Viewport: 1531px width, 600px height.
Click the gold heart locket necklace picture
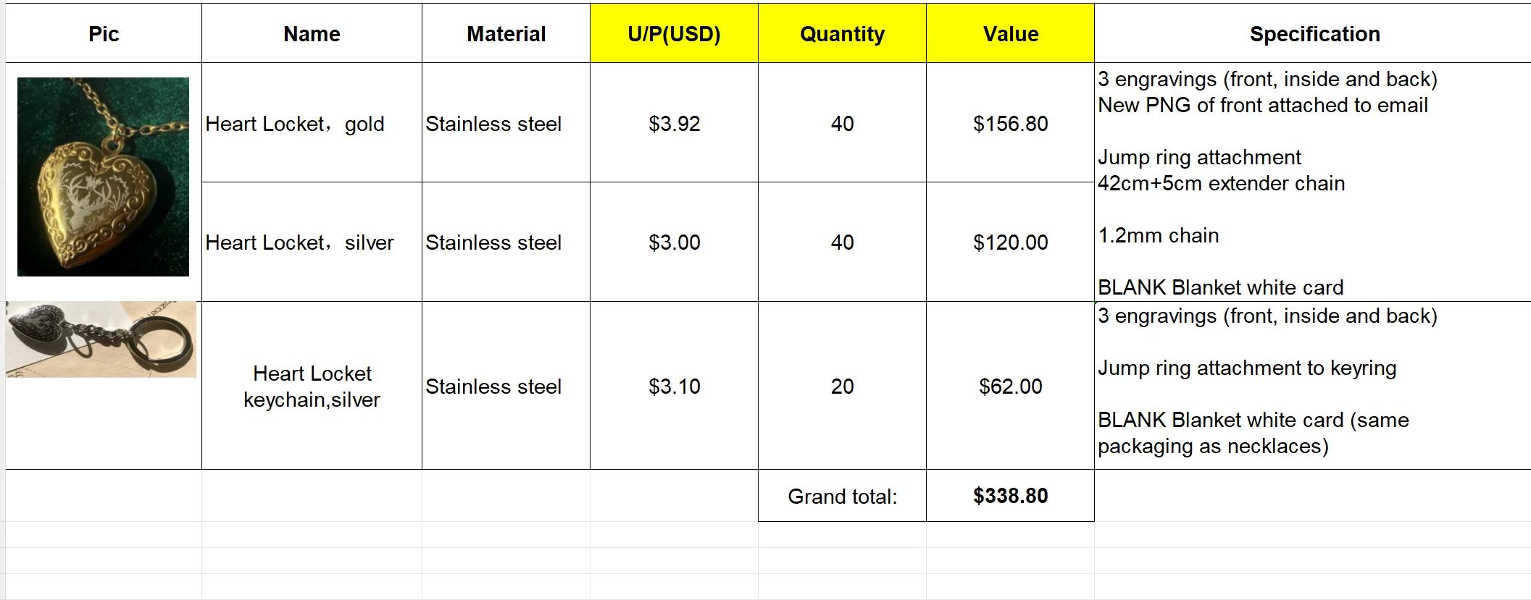(x=103, y=177)
